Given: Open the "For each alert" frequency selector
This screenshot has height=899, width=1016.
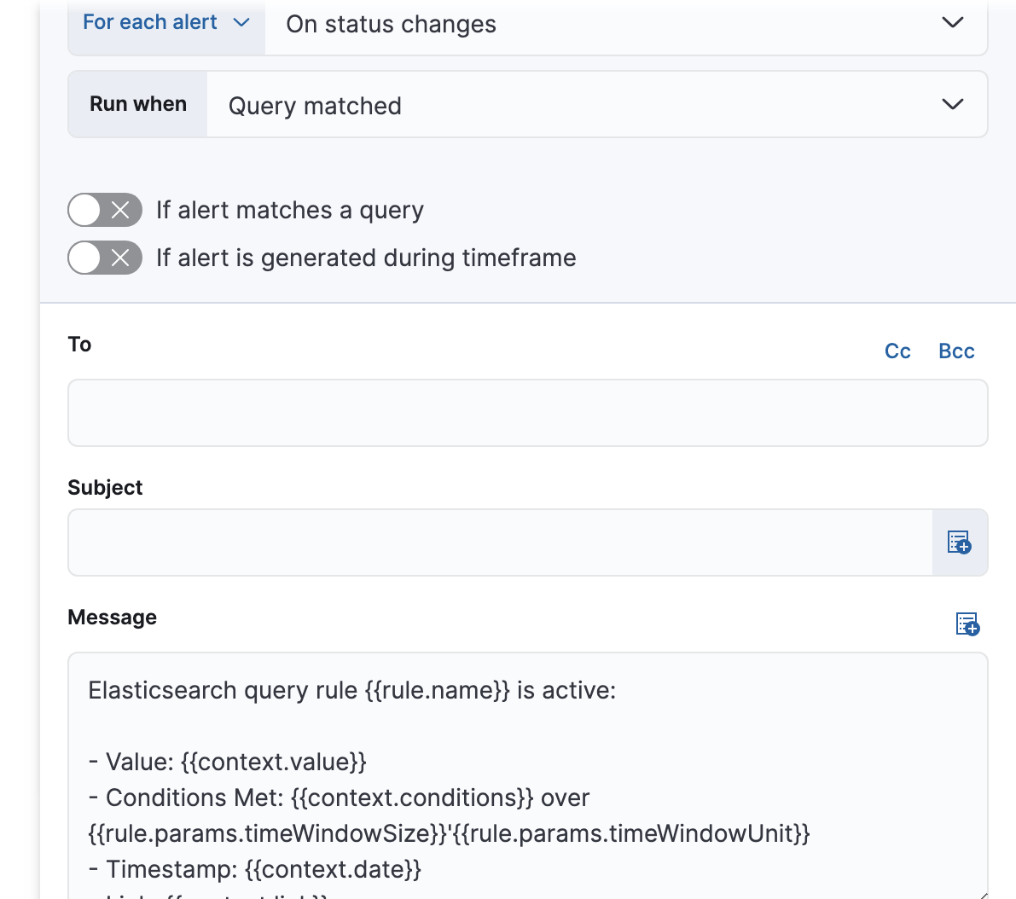Looking at the screenshot, I should [165, 22].
